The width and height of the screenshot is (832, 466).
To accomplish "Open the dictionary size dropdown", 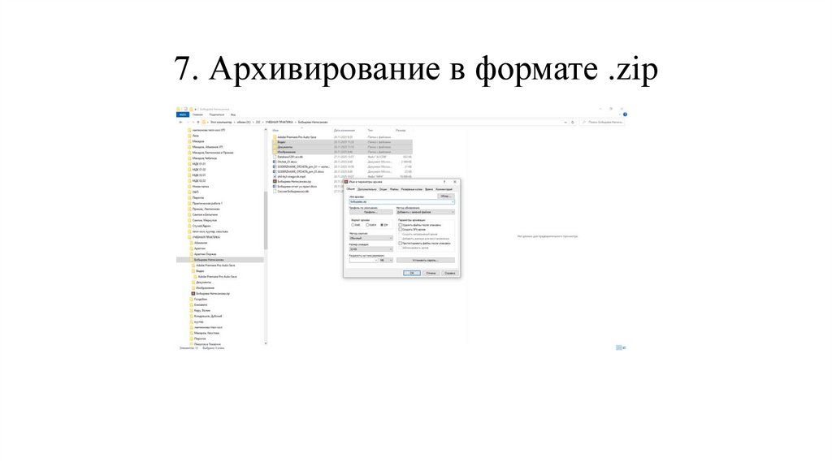I will pos(370,249).
